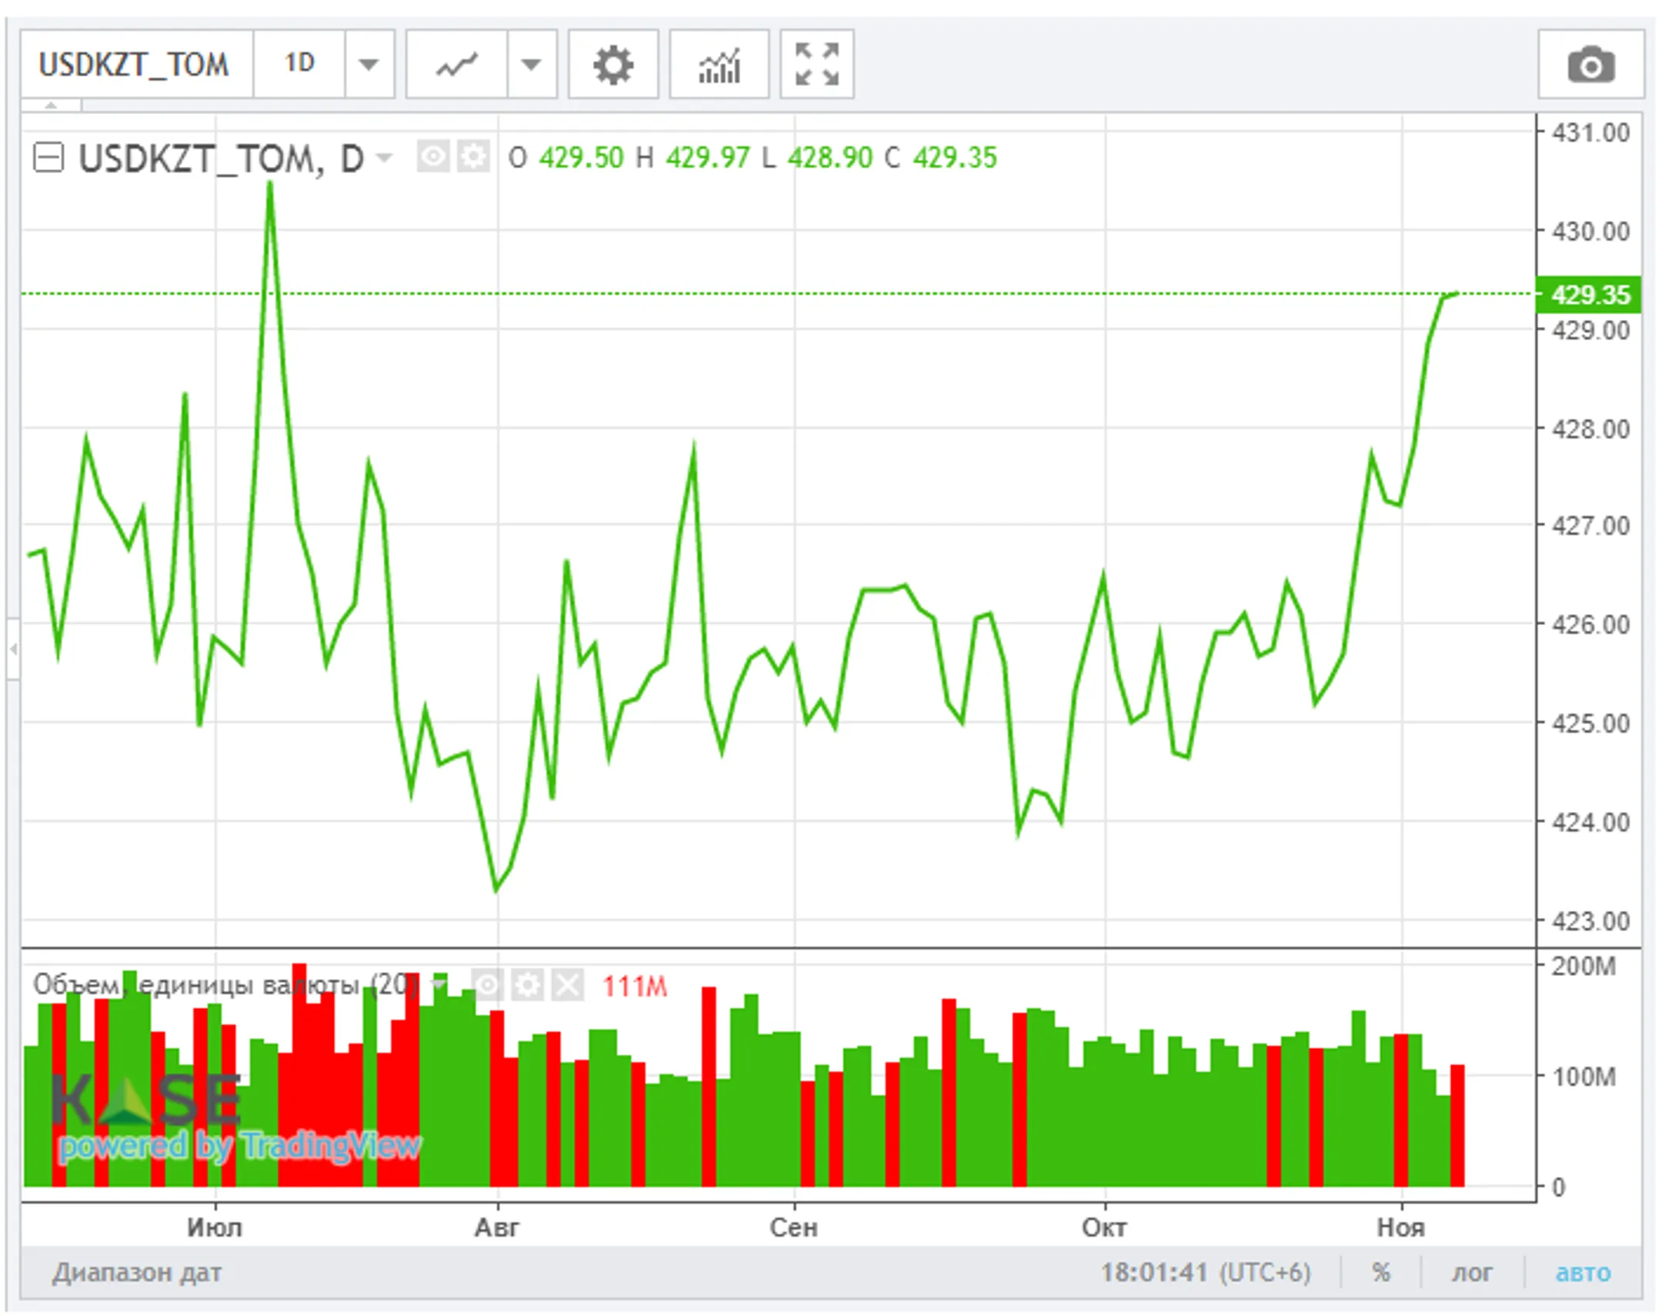This screenshot has width=1662, height=1316.
Task: Click the camera snapshot icon
Action: point(1590,65)
